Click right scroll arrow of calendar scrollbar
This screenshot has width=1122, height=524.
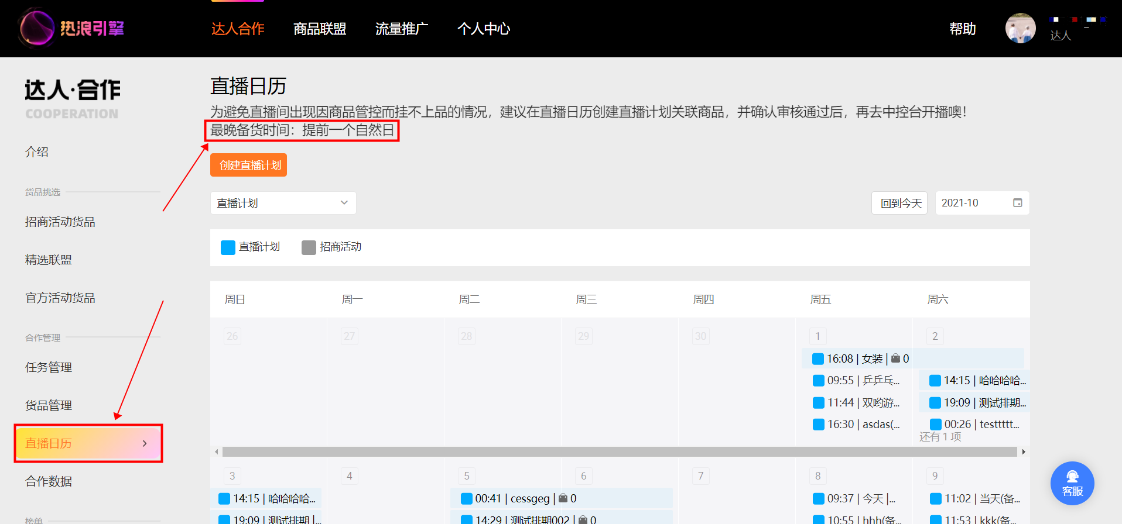pos(1024,451)
